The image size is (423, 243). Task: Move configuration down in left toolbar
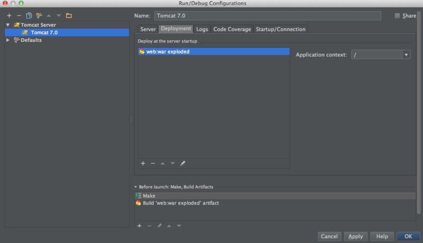pyautogui.click(x=59, y=16)
